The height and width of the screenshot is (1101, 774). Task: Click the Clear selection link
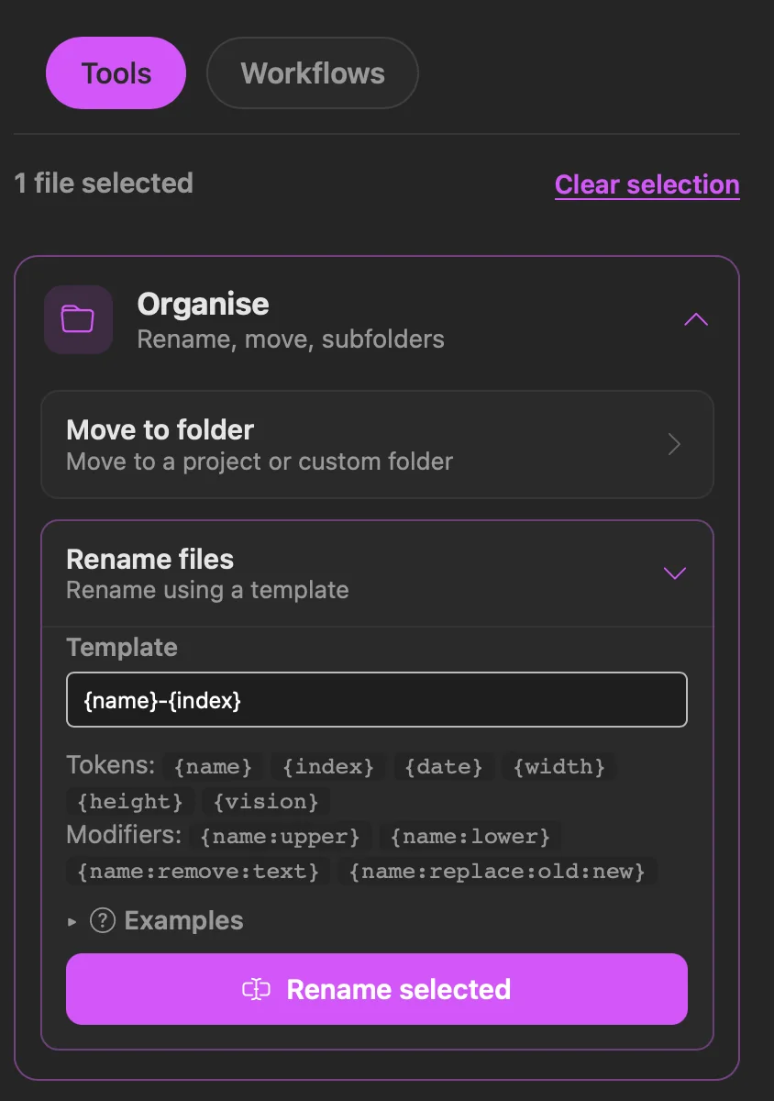(647, 184)
